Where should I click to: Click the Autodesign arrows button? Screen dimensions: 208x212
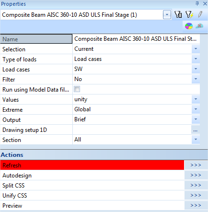[196, 175]
